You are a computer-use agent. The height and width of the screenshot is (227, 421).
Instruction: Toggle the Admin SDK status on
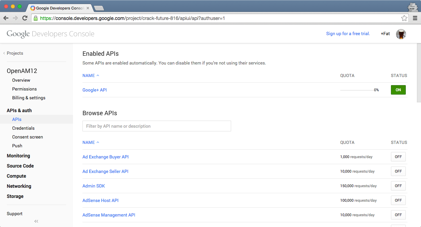398,186
